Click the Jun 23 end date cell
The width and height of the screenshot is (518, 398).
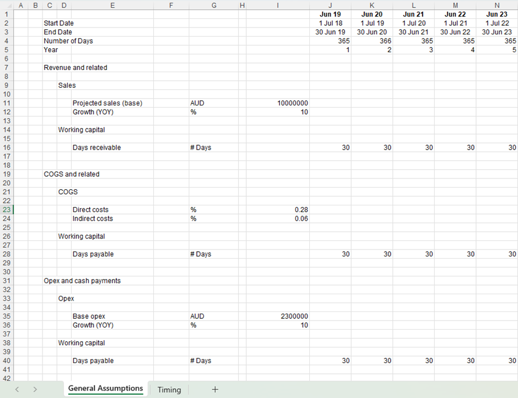tap(497, 32)
